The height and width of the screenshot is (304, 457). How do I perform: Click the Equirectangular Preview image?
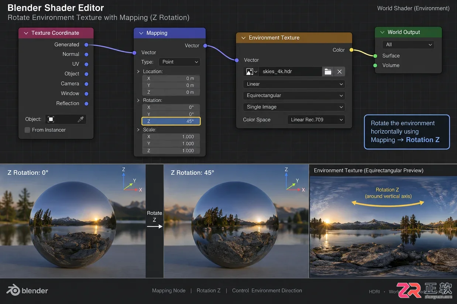coord(383,227)
